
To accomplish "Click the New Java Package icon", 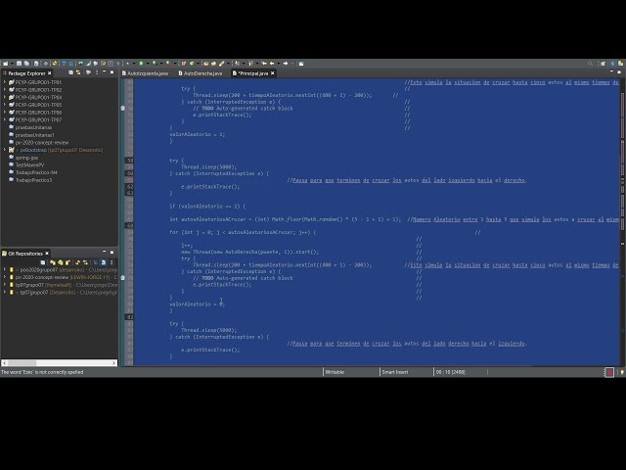I will pyautogui.click(x=184, y=64).
